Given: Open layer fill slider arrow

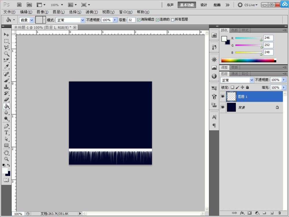Looking at the screenshot, I should point(284,87).
